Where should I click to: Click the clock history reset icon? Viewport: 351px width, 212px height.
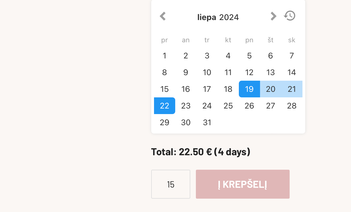tap(290, 16)
